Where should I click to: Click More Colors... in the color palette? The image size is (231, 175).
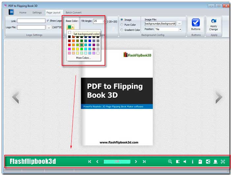click(x=83, y=58)
